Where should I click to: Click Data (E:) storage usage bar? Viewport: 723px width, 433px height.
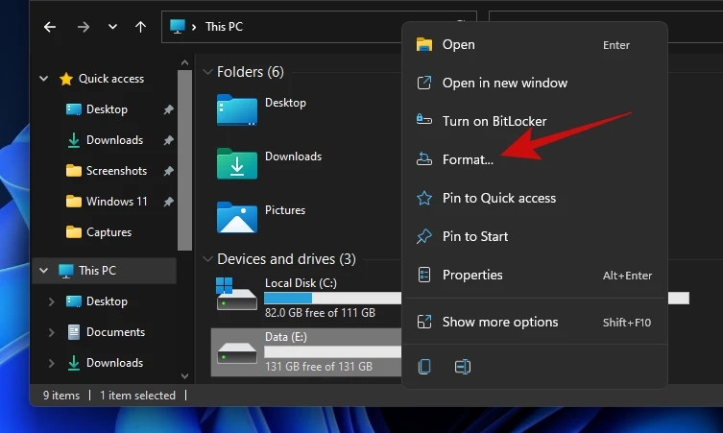[x=332, y=352]
